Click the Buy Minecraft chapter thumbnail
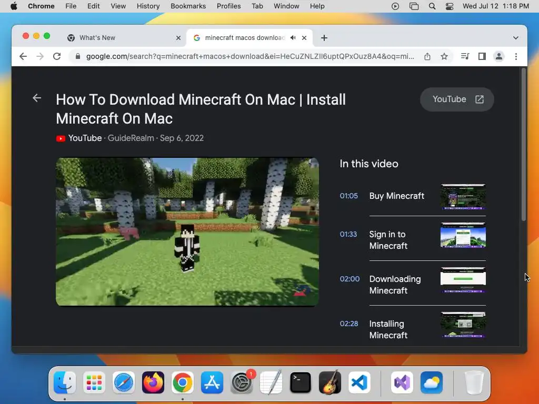 463,197
